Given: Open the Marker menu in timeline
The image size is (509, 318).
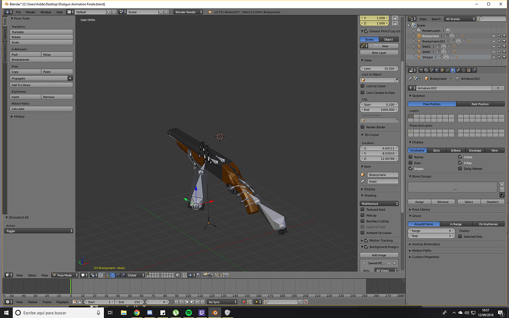Looking at the screenshot, I should 32,302.
